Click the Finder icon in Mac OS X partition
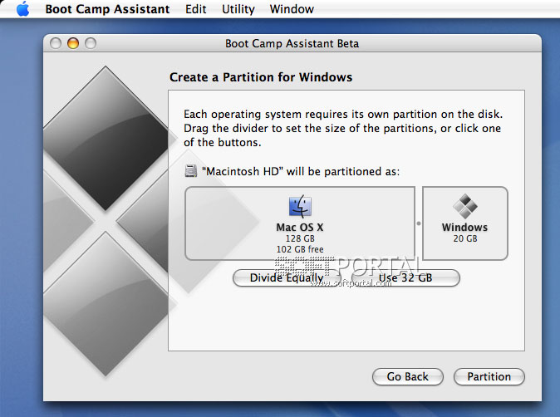560x417 pixels. [x=300, y=206]
